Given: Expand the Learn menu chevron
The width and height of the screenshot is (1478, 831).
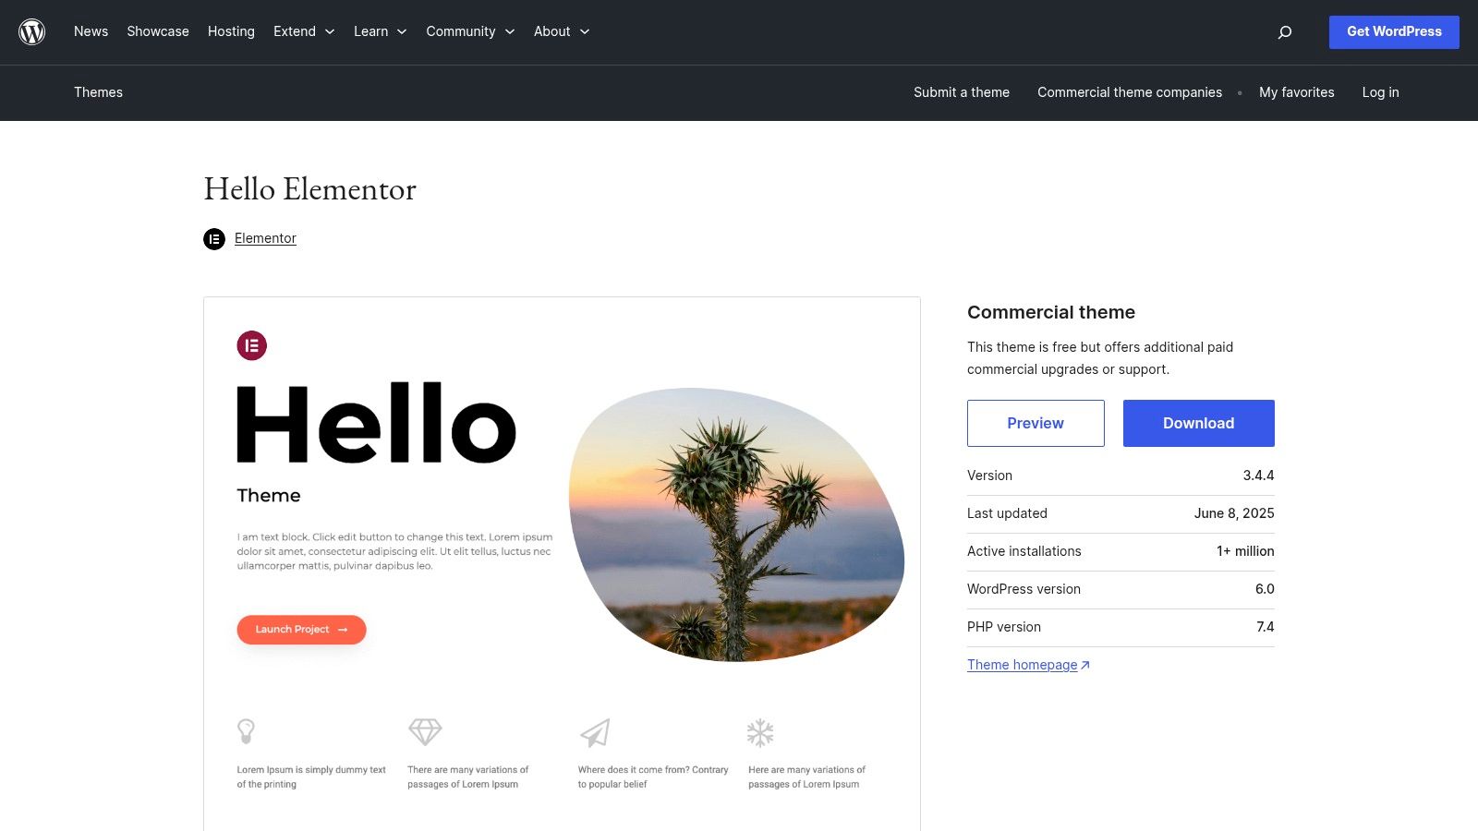Looking at the screenshot, I should (402, 32).
